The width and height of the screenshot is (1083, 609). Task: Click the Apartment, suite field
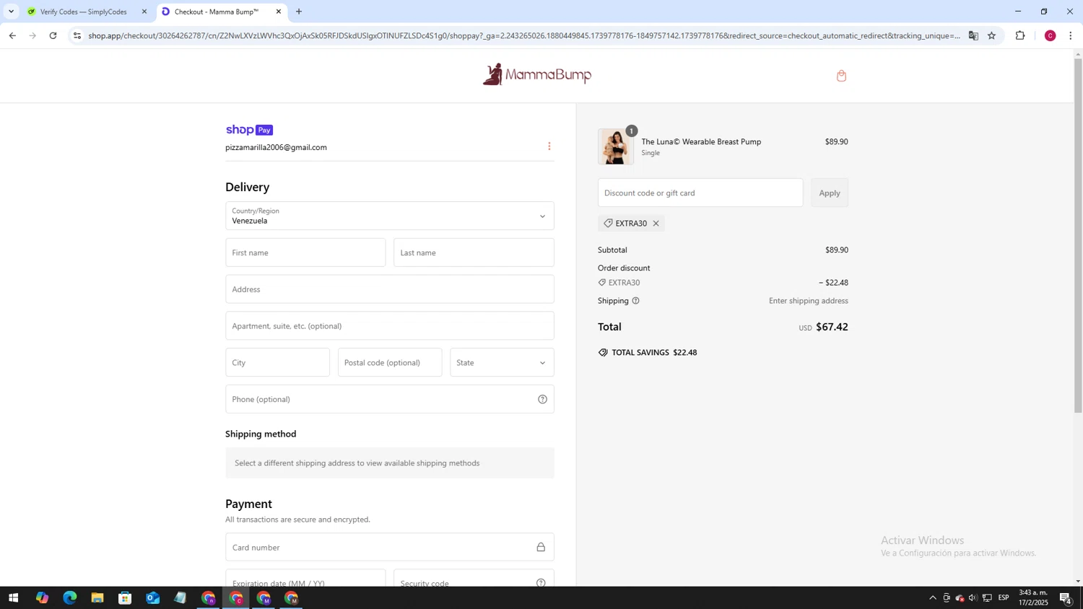390,325
